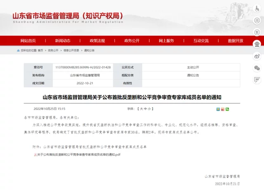This screenshot has height=192, width=264.
Task: Open 新闻动态 in the navigation bar
Action: click(x=63, y=41)
